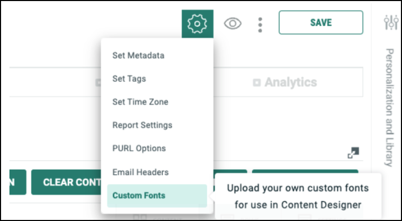This screenshot has height=221, width=402.
Task: Choose Email Headers menu item
Action: (x=140, y=172)
